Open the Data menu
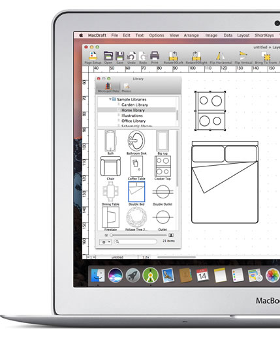Viewport: 280px width, 342px height. coord(228,35)
